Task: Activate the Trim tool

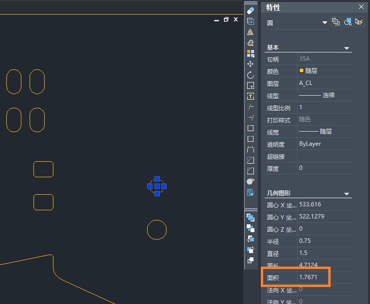Action: (x=251, y=107)
